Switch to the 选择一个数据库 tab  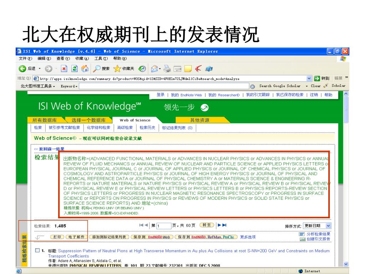(x=88, y=120)
